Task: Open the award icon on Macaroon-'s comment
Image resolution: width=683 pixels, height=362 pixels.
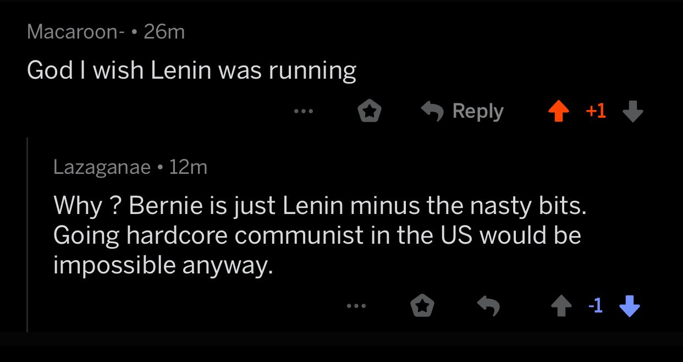Action: [370, 111]
